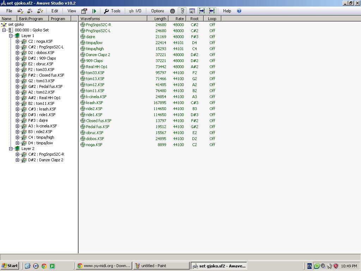The image size is (361, 271).
Task: Click the blue question mark help icon
Action: click(239, 11)
